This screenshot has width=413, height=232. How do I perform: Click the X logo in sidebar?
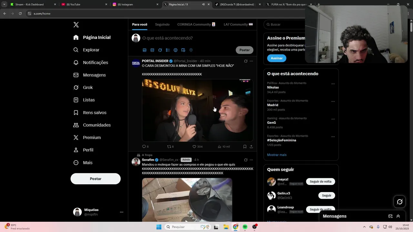point(76,25)
